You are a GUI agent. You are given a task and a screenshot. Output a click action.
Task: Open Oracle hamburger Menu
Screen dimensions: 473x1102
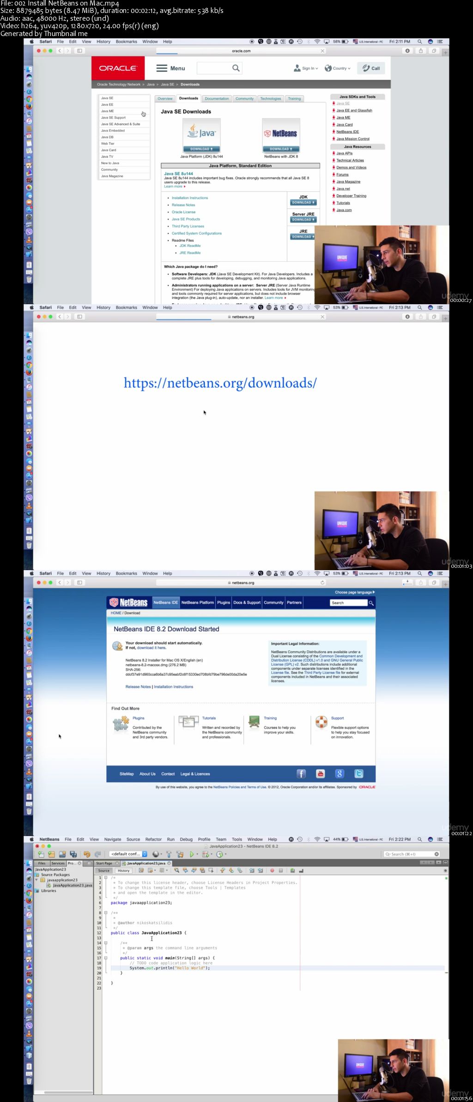click(x=170, y=68)
